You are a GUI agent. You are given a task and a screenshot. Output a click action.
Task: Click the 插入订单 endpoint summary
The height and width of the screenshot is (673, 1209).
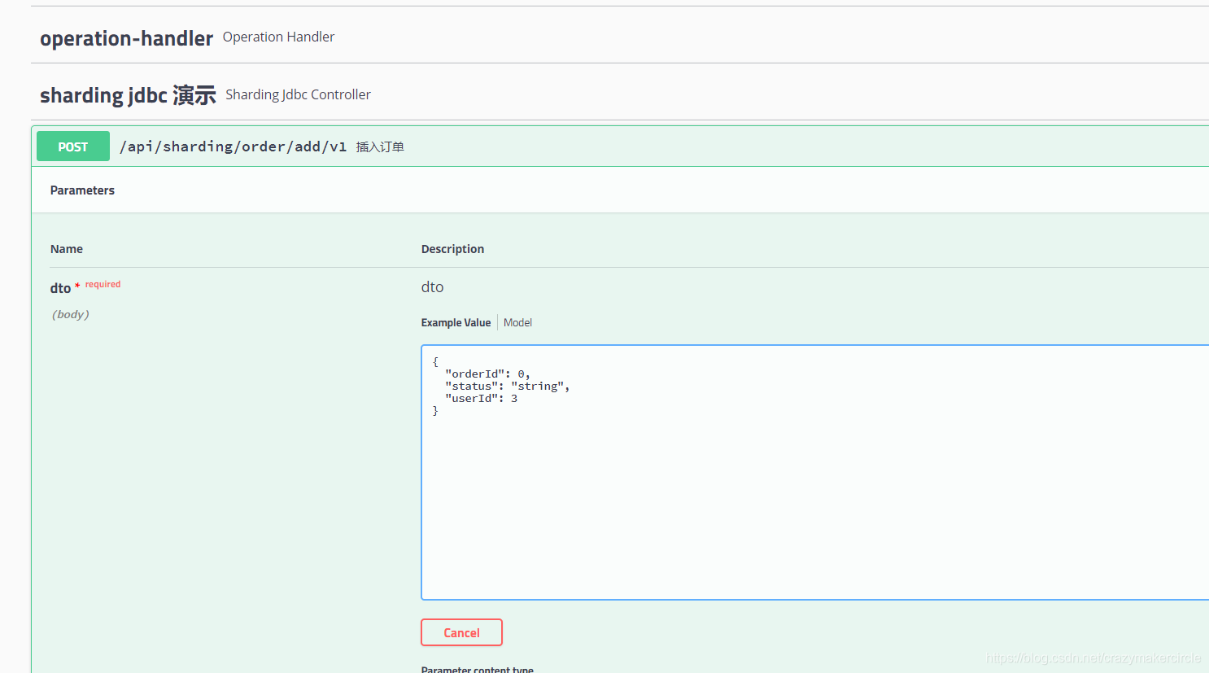[380, 147]
